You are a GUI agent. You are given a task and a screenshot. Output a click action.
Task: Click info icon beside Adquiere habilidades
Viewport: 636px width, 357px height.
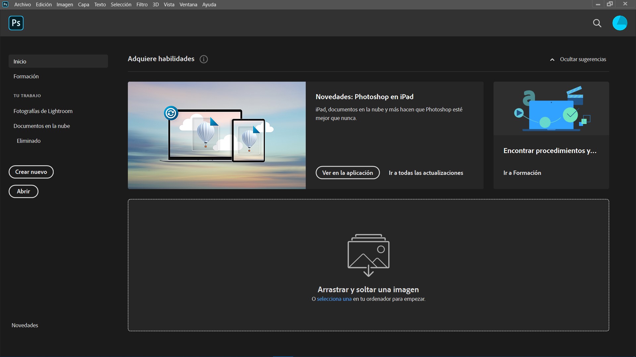click(204, 59)
